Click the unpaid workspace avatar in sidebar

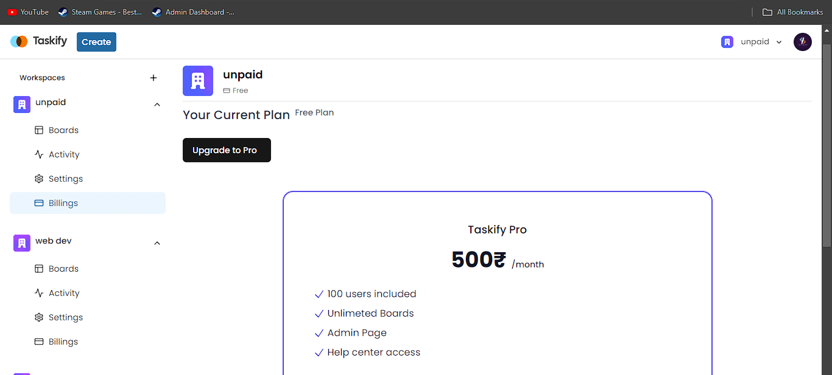click(x=22, y=105)
